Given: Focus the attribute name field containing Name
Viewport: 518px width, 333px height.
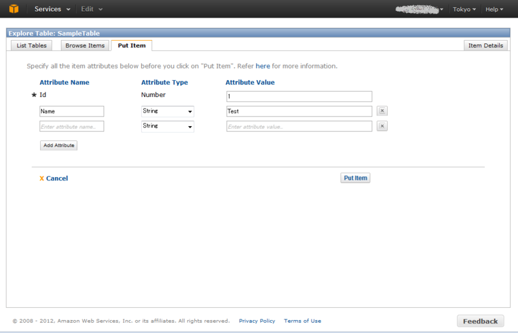Looking at the screenshot, I should 72,111.
